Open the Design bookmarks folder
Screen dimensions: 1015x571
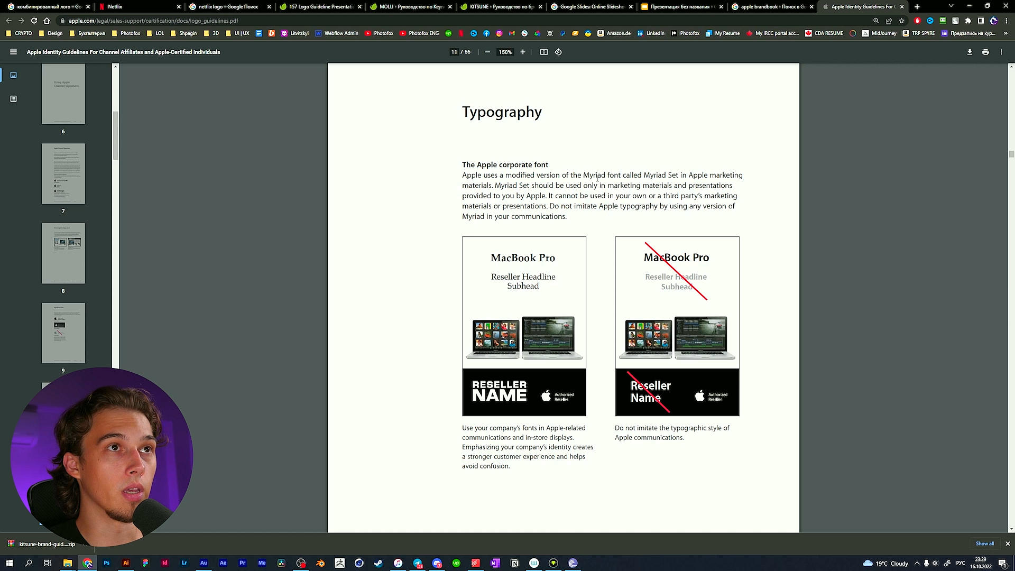[51, 33]
